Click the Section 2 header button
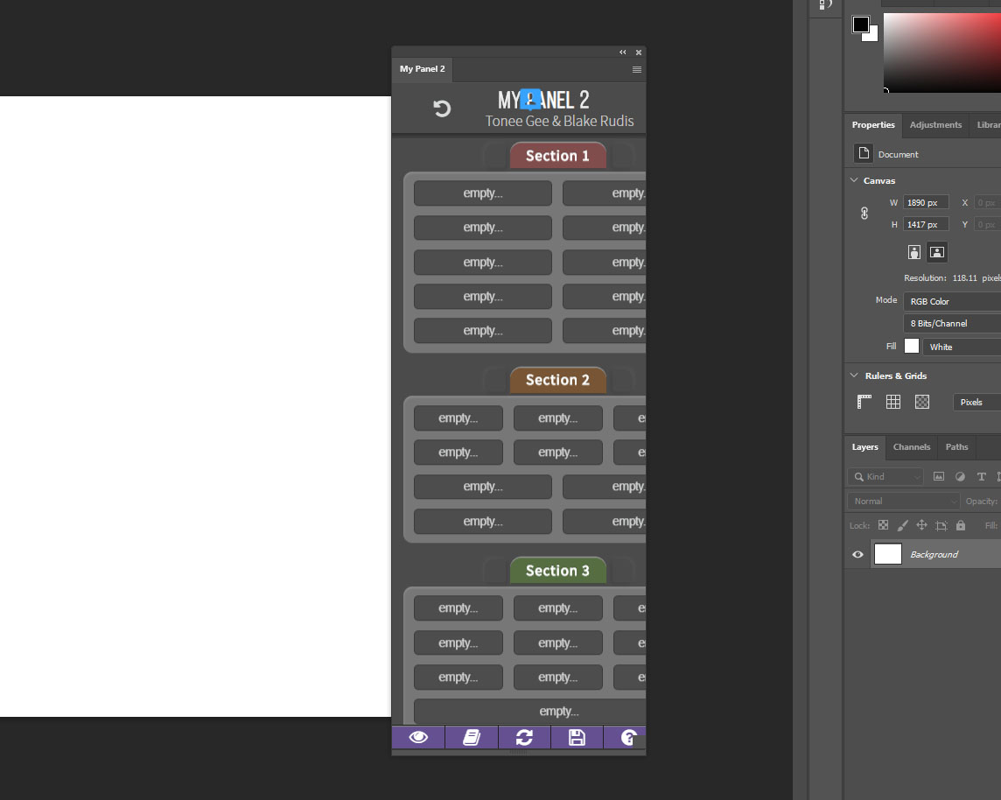This screenshot has height=800, width=1001. click(557, 380)
